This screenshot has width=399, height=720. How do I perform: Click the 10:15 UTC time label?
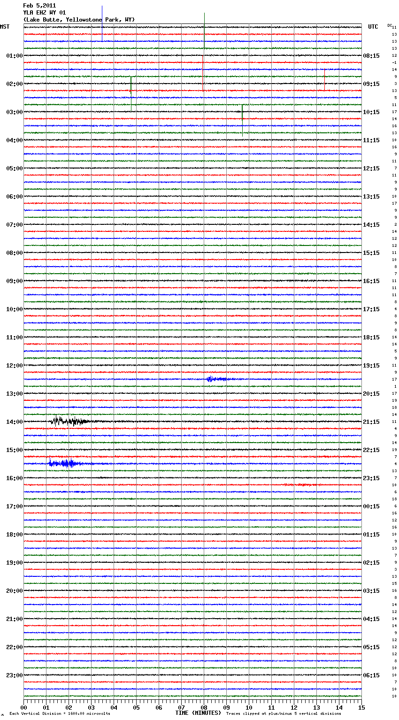(371, 112)
